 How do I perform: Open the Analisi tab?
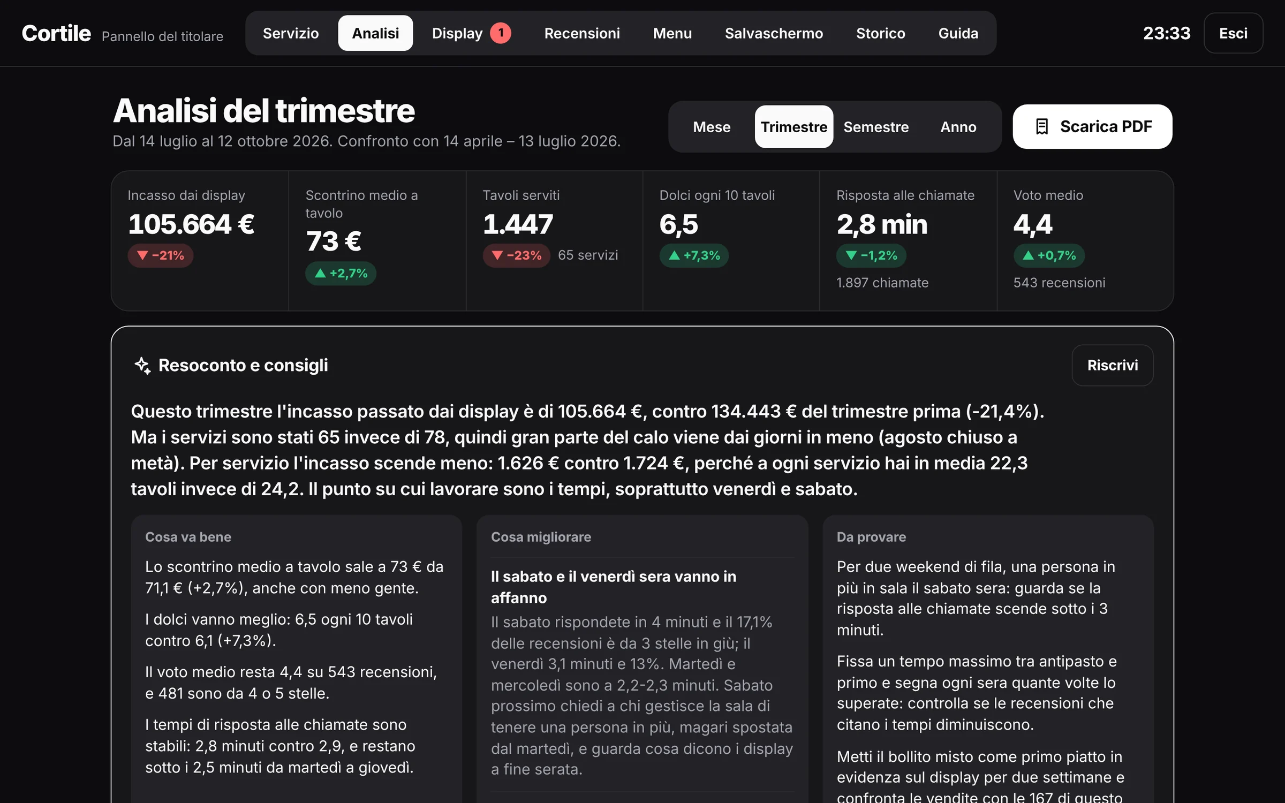click(375, 33)
